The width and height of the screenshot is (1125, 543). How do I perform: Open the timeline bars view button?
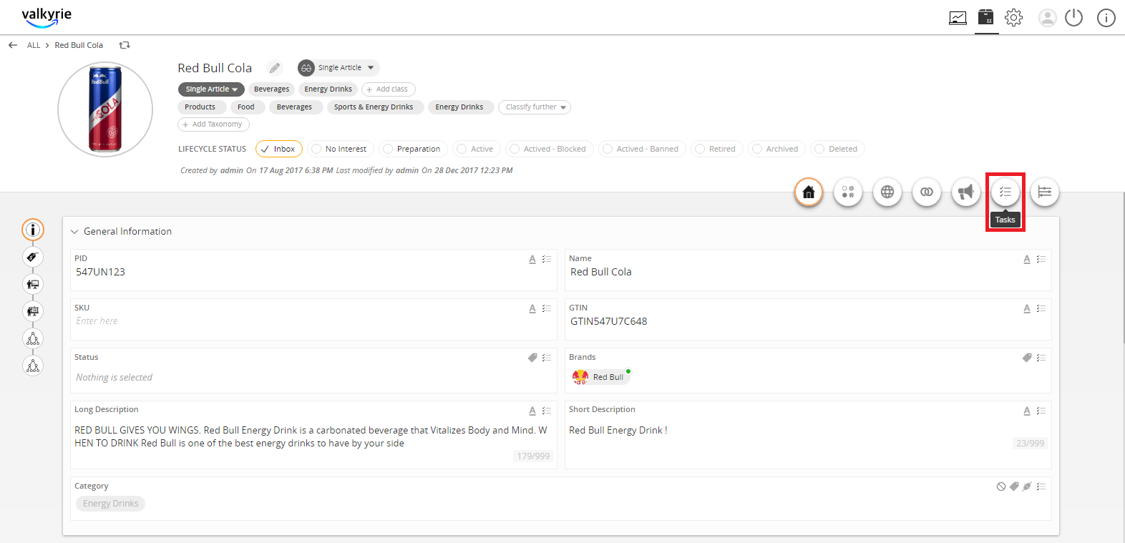point(1045,192)
